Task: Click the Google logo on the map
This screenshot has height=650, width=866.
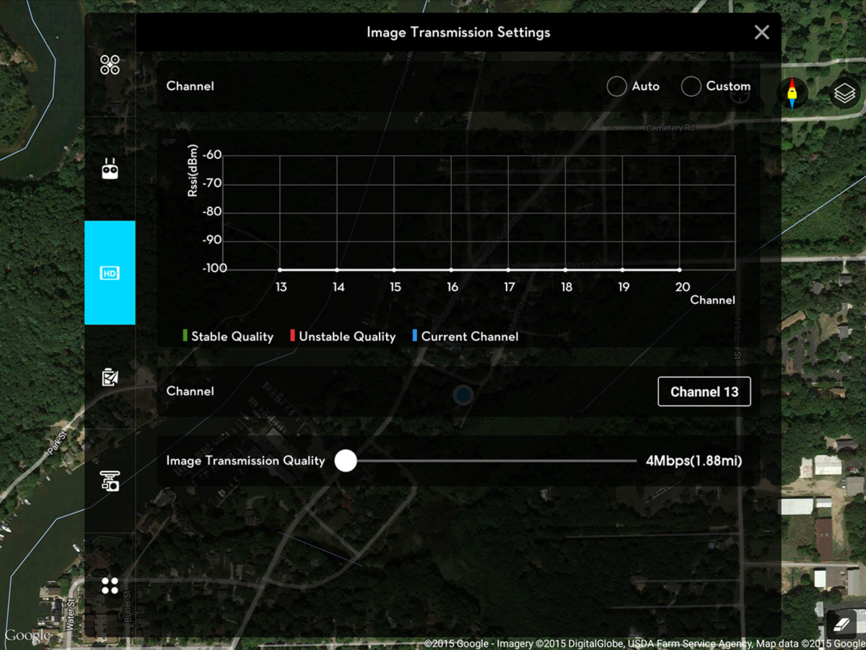Action: pyautogui.click(x=27, y=636)
